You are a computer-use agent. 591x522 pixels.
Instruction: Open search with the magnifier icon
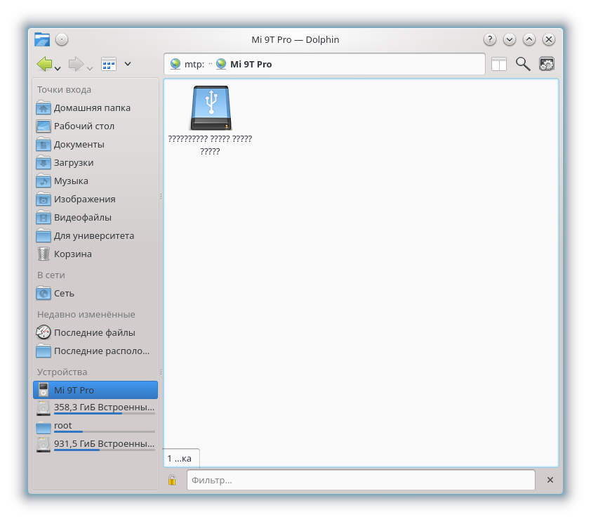tap(523, 64)
